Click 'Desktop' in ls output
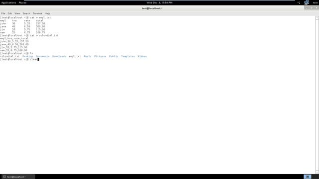The height and width of the screenshot is (179, 319). [28, 56]
